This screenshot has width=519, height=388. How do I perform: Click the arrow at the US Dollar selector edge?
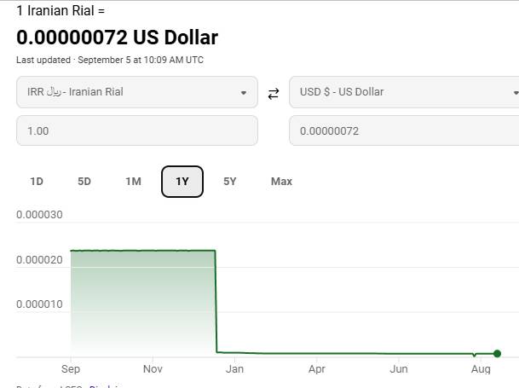coord(516,93)
